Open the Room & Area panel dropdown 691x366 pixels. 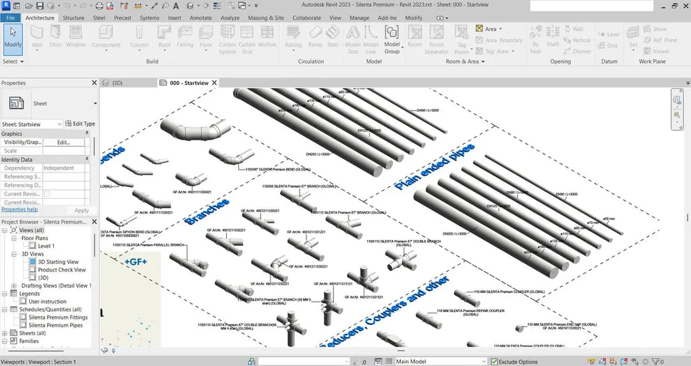click(464, 61)
